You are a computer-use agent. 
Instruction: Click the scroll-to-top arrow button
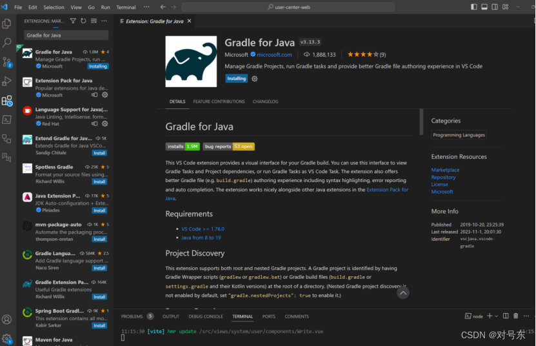click(403, 292)
